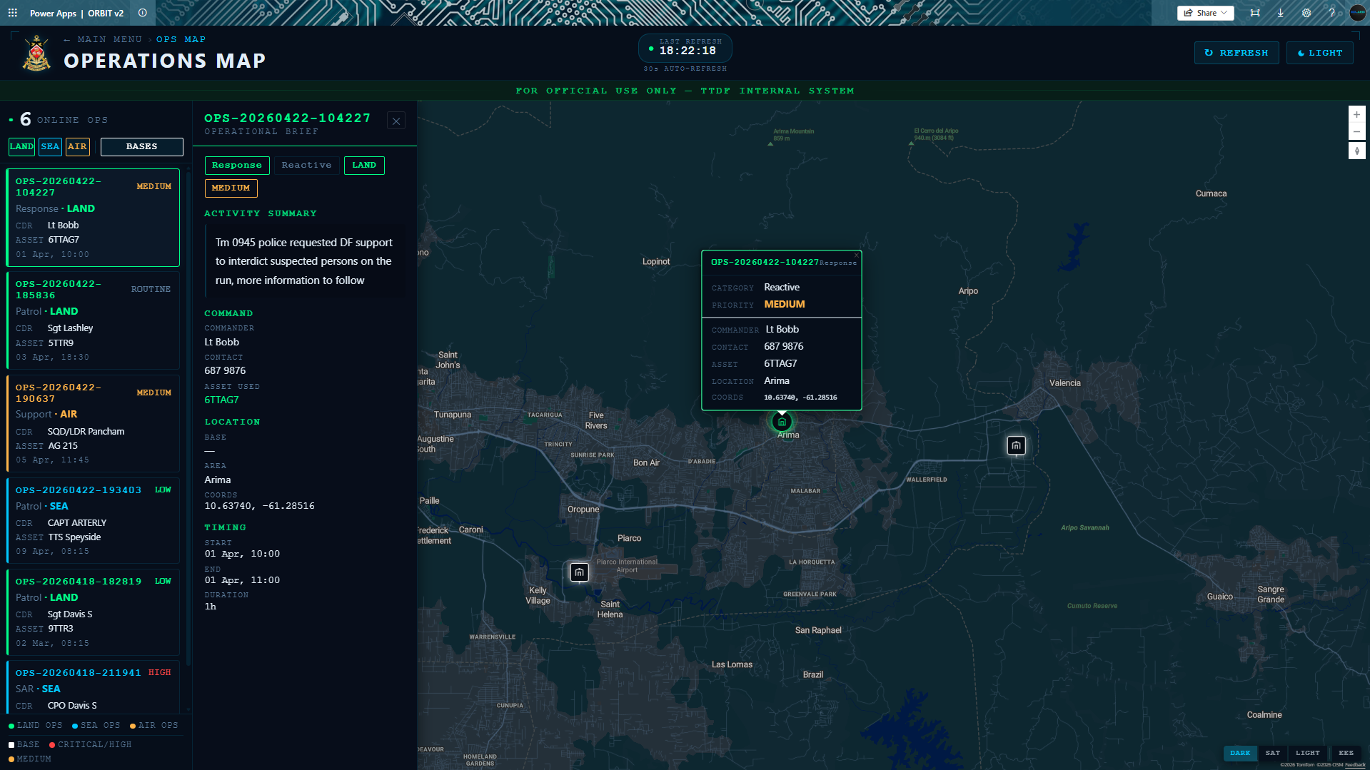The height and width of the screenshot is (770, 1370).
Task: Switch map style to DARK
Action: (1240, 753)
